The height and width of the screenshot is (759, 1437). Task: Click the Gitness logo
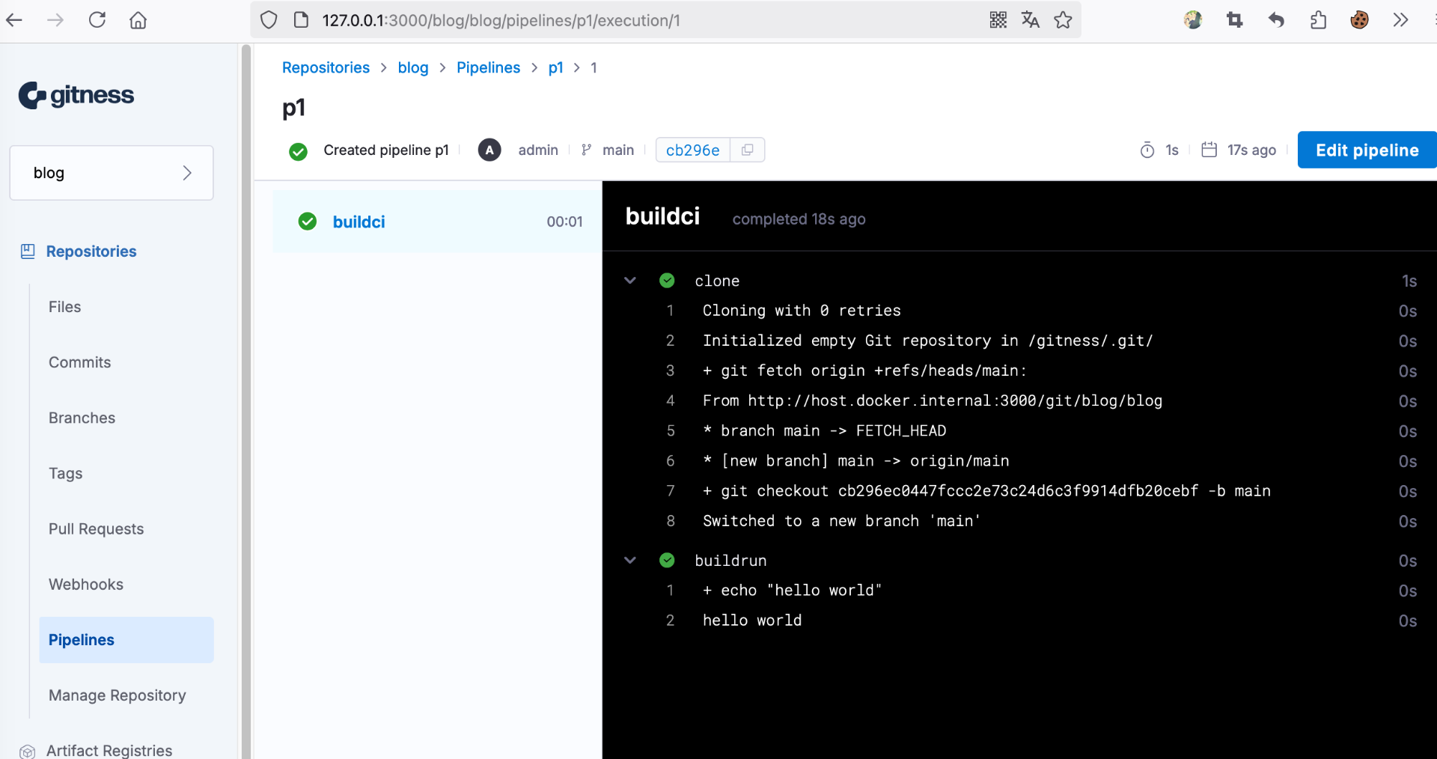(76, 95)
